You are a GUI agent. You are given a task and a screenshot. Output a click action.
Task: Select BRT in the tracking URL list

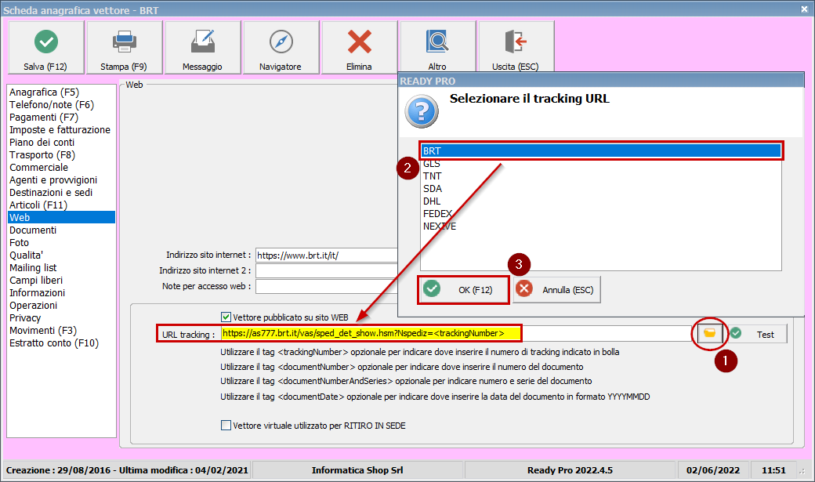pos(601,150)
